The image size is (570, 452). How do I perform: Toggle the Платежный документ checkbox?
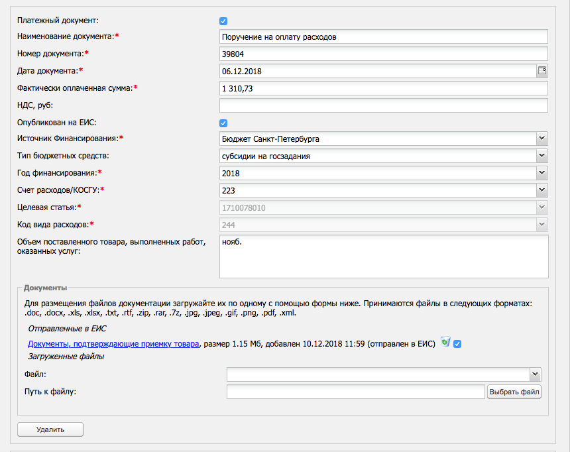[x=223, y=21]
